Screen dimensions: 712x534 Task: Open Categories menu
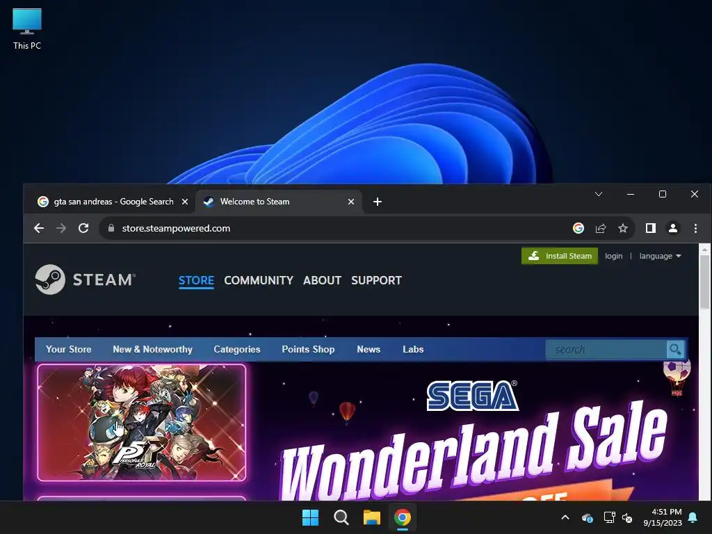pyautogui.click(x=237, y=349)
